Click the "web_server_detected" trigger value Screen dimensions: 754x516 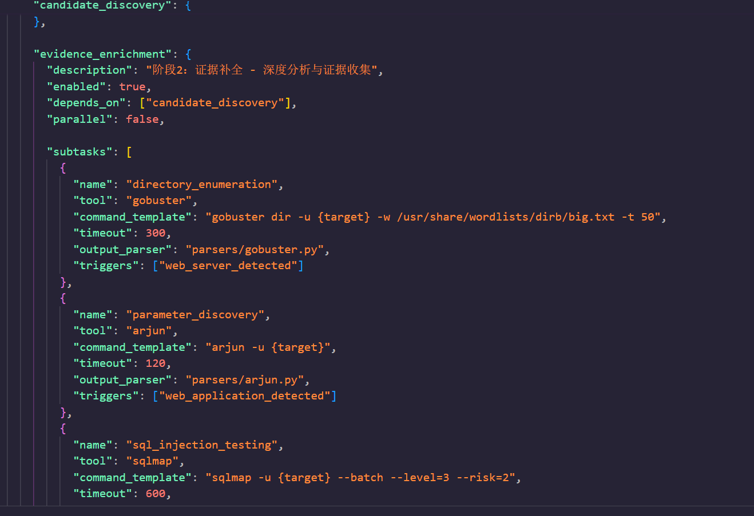pos(228,266)
